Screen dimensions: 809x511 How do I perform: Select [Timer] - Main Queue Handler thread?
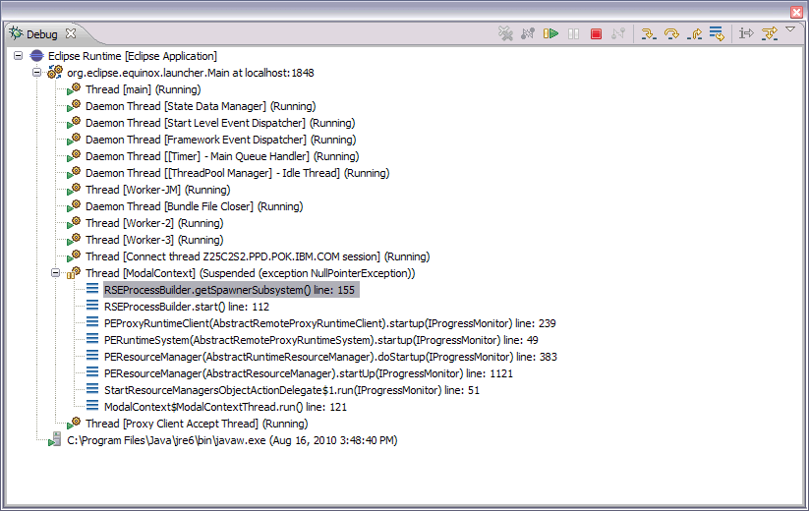[222, 156]
